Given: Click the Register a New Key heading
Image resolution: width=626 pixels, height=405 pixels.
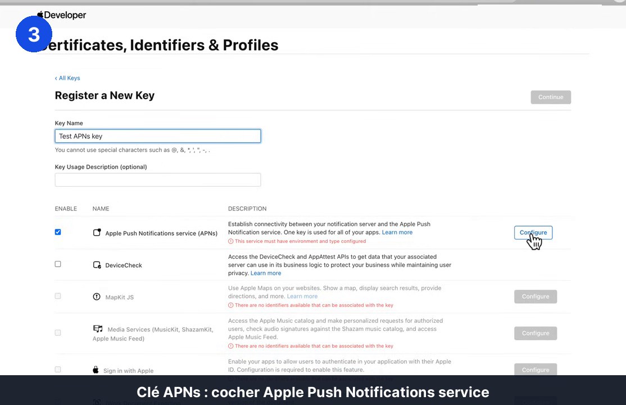Looking at the screenshot, I should point(105,96).
